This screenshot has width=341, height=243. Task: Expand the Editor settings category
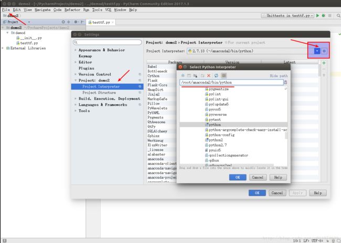pos(76,62)
